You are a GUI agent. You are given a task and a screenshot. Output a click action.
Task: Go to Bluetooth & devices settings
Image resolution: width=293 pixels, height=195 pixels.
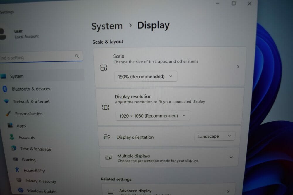pyautogui.click(x=31, y=89)
